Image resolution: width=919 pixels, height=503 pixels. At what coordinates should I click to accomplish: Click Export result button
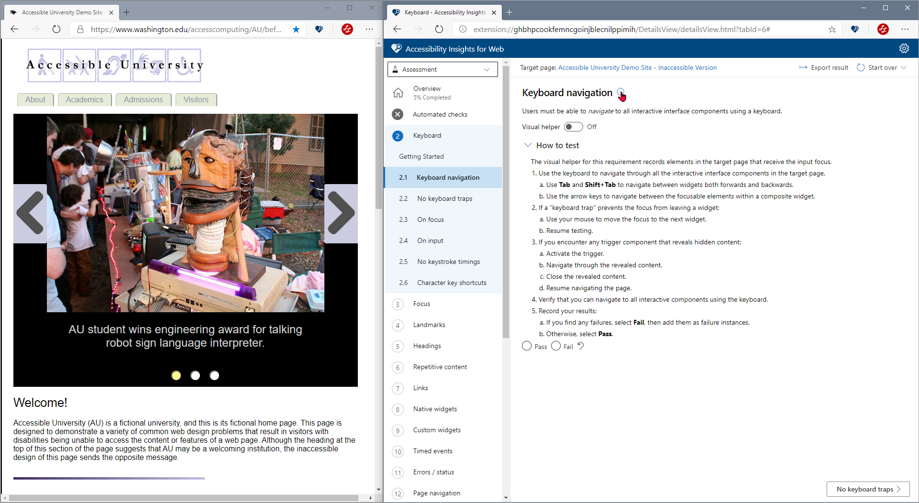(823, 67)
